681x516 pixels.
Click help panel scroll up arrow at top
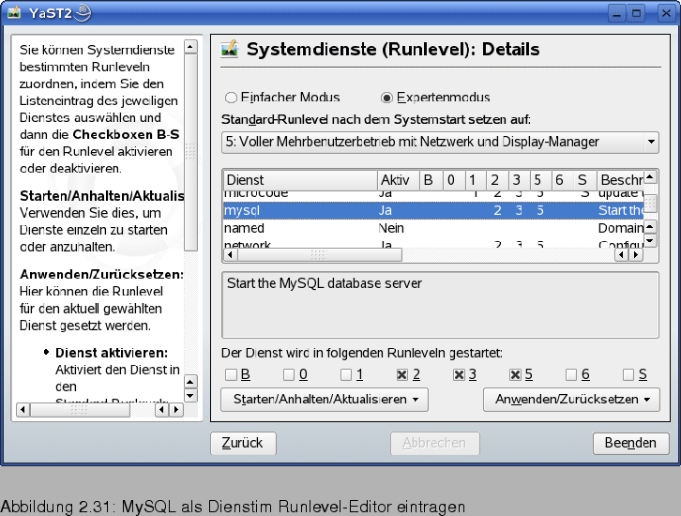(x=190, y=47)
